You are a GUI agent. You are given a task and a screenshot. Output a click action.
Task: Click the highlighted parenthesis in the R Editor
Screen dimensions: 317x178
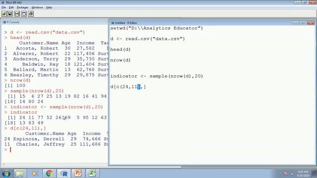tap(139, 87)
